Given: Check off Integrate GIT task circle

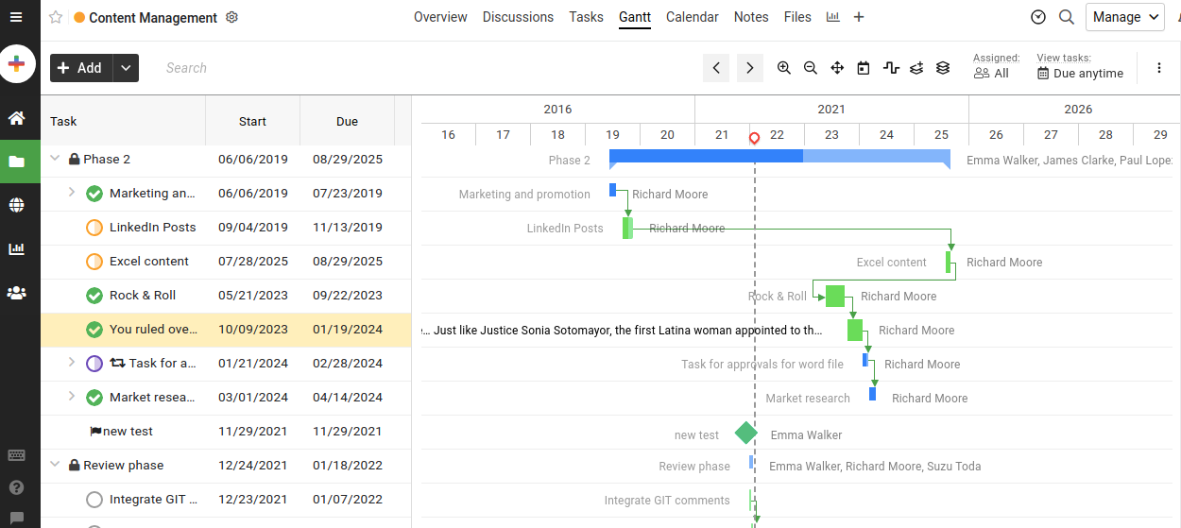Looking at the screenshot, I should click(x=94, y=500).
